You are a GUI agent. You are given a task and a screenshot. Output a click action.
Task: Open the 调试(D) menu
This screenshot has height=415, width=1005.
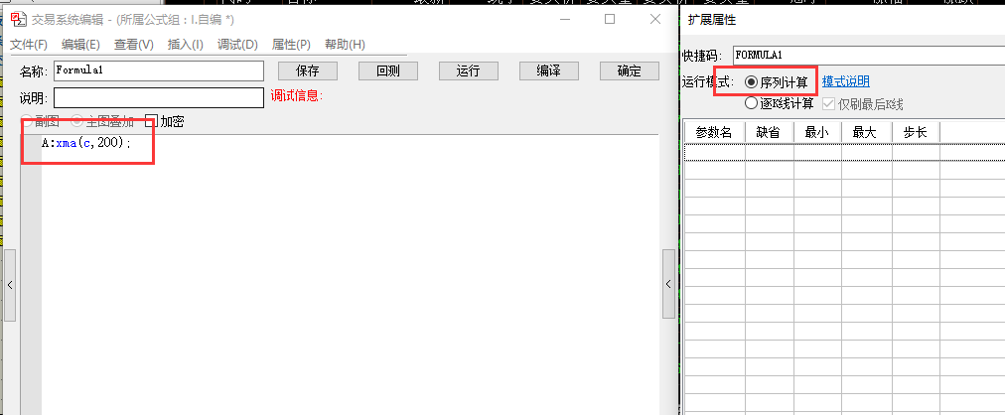(237, 45)
